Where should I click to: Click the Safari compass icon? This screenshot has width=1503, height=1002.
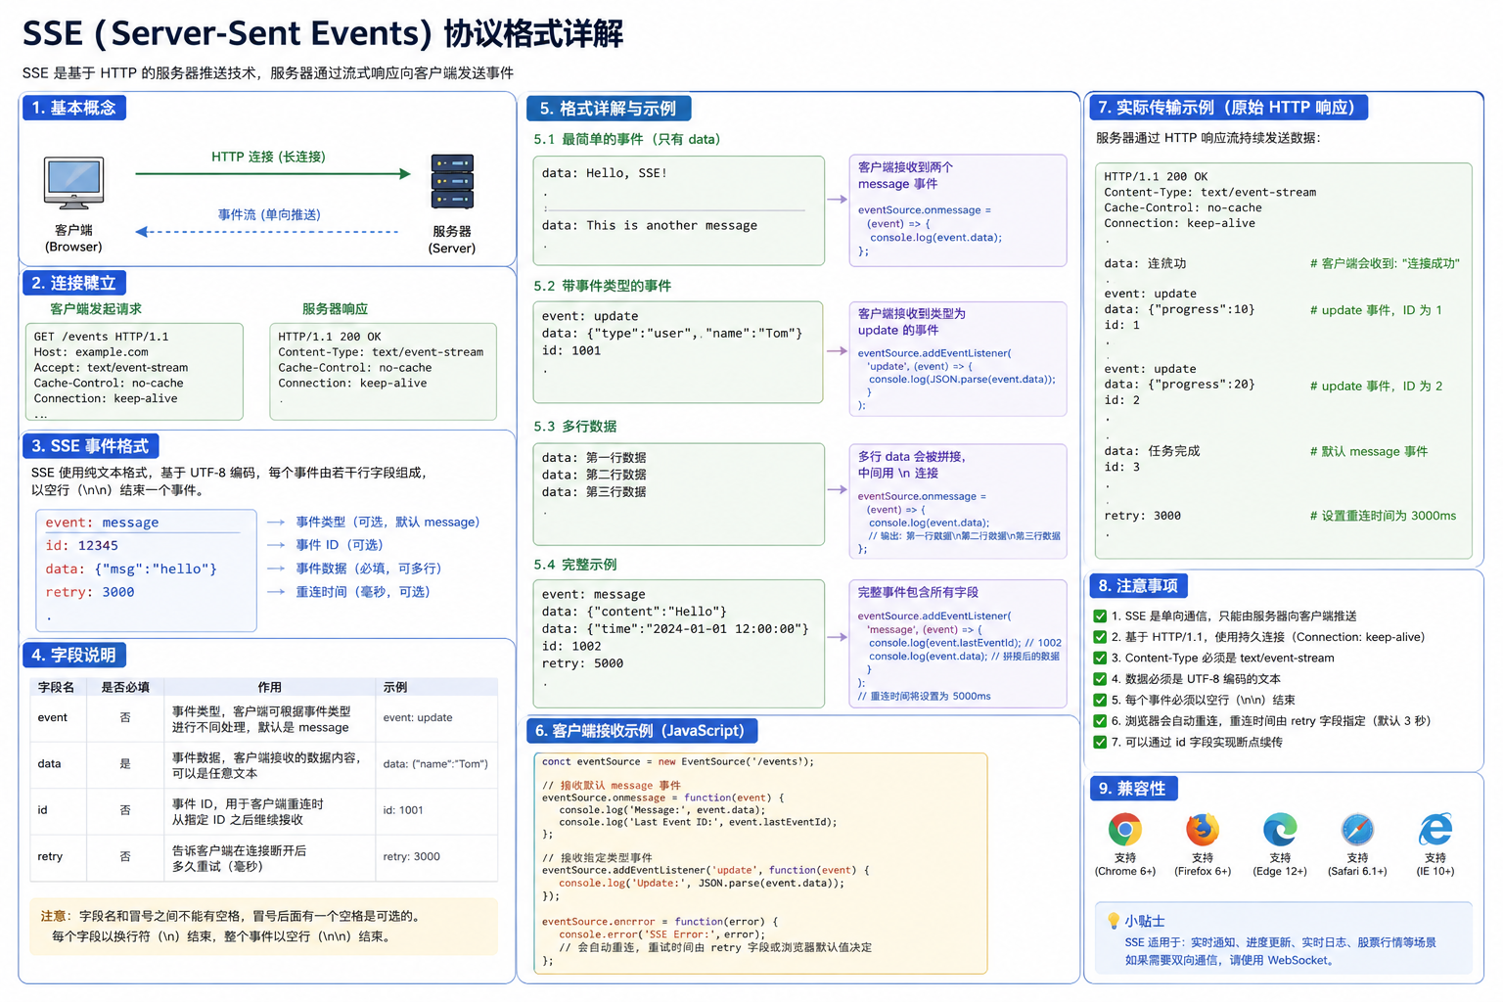click(x=1357, y=830)
